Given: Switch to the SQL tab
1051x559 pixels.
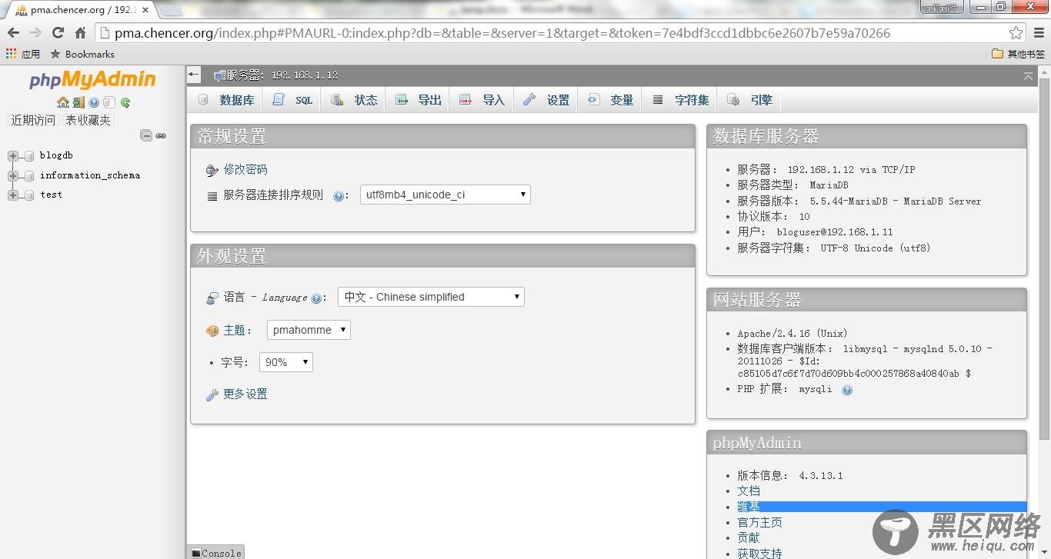Looking at the screenshot, I should pyautogui.click(x=293, y=100).
